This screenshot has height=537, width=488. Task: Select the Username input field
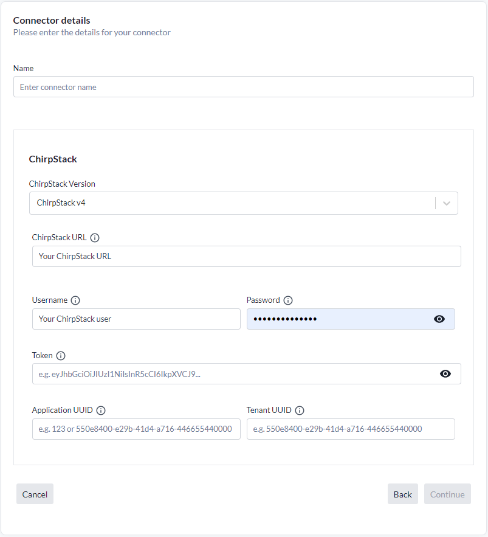(136, 319)
